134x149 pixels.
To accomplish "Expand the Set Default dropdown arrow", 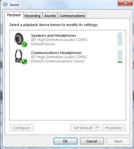I will pyautogui.click(x=97, y=128).
